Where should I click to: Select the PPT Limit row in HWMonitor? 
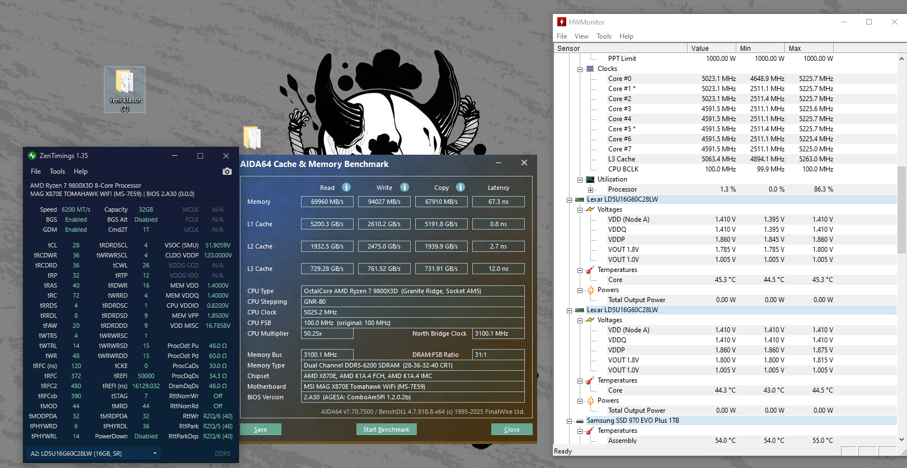click(x=725, y=59)
